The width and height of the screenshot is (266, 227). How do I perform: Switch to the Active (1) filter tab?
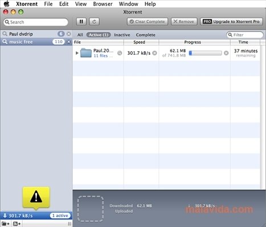pyautogui.click(x=99, y=35)
